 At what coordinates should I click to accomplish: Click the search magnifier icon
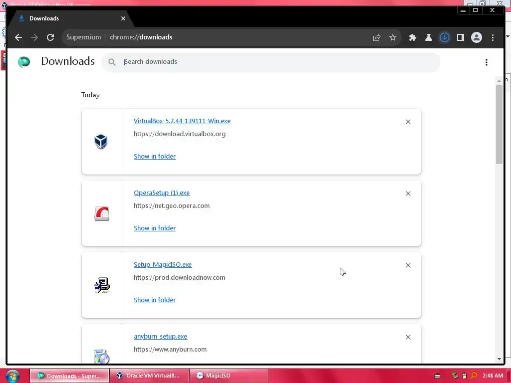coord(112,62)
